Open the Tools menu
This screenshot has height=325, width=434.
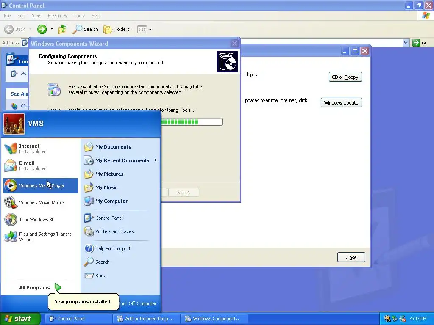[79, 16]
